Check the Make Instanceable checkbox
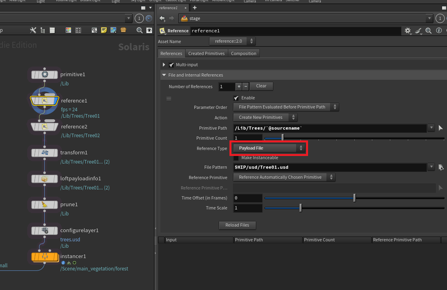The width and height of the screenshot is (447, 290). point(237,158)
